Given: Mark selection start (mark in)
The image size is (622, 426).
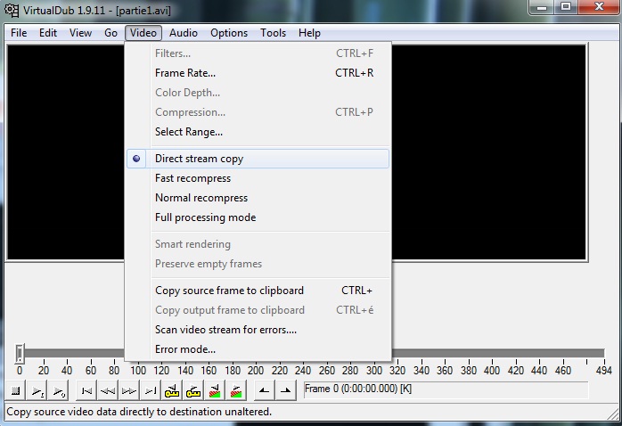Looking at the screenshot, I should click(x=264, y=390).
